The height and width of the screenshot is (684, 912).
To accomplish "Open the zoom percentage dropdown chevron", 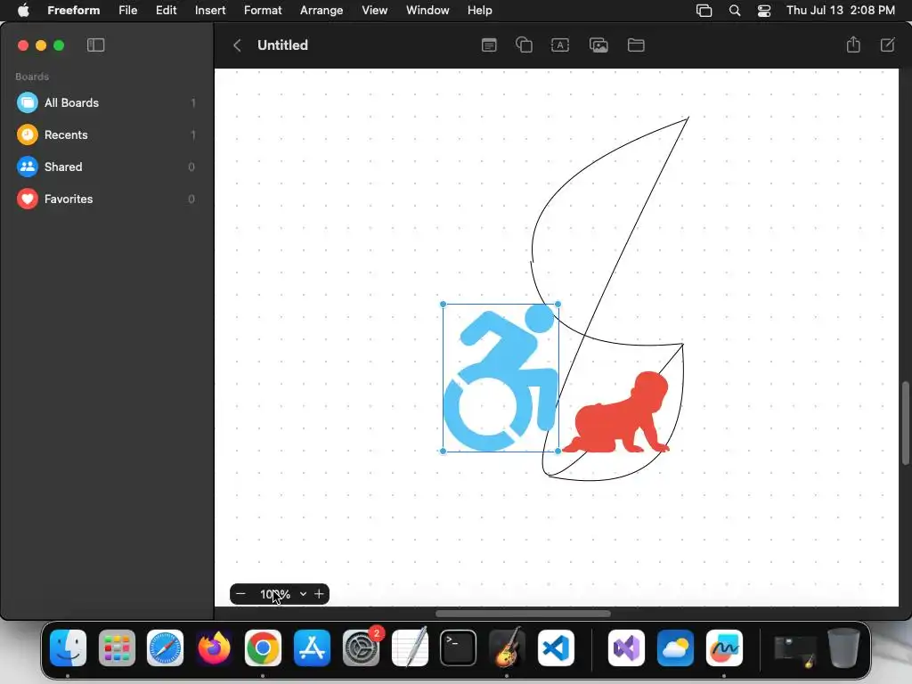I will (303, 594).
